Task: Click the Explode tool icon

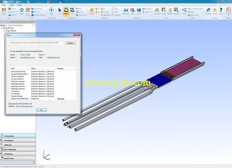Action: [x=170, y=11]
